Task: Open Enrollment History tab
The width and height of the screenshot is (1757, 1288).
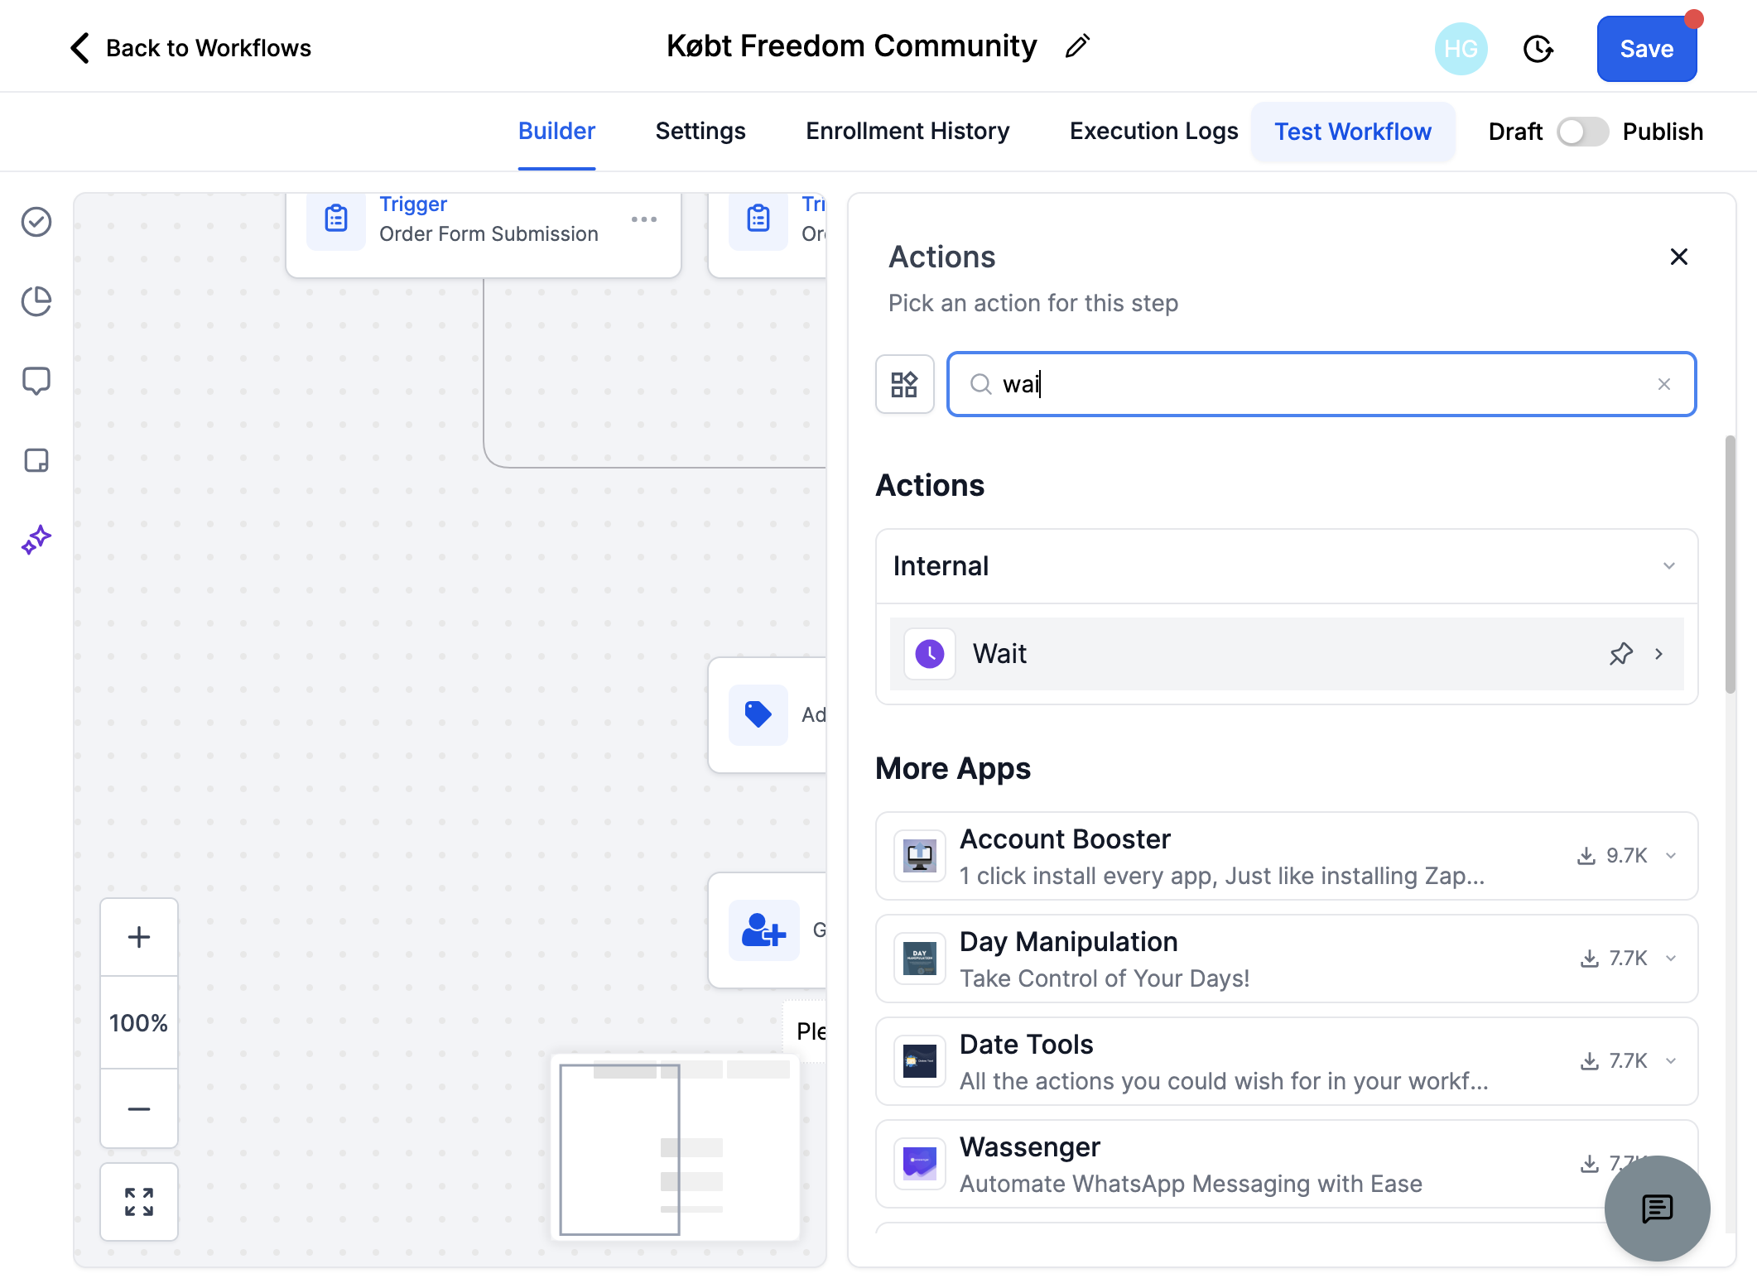Action: coord(907,132)
